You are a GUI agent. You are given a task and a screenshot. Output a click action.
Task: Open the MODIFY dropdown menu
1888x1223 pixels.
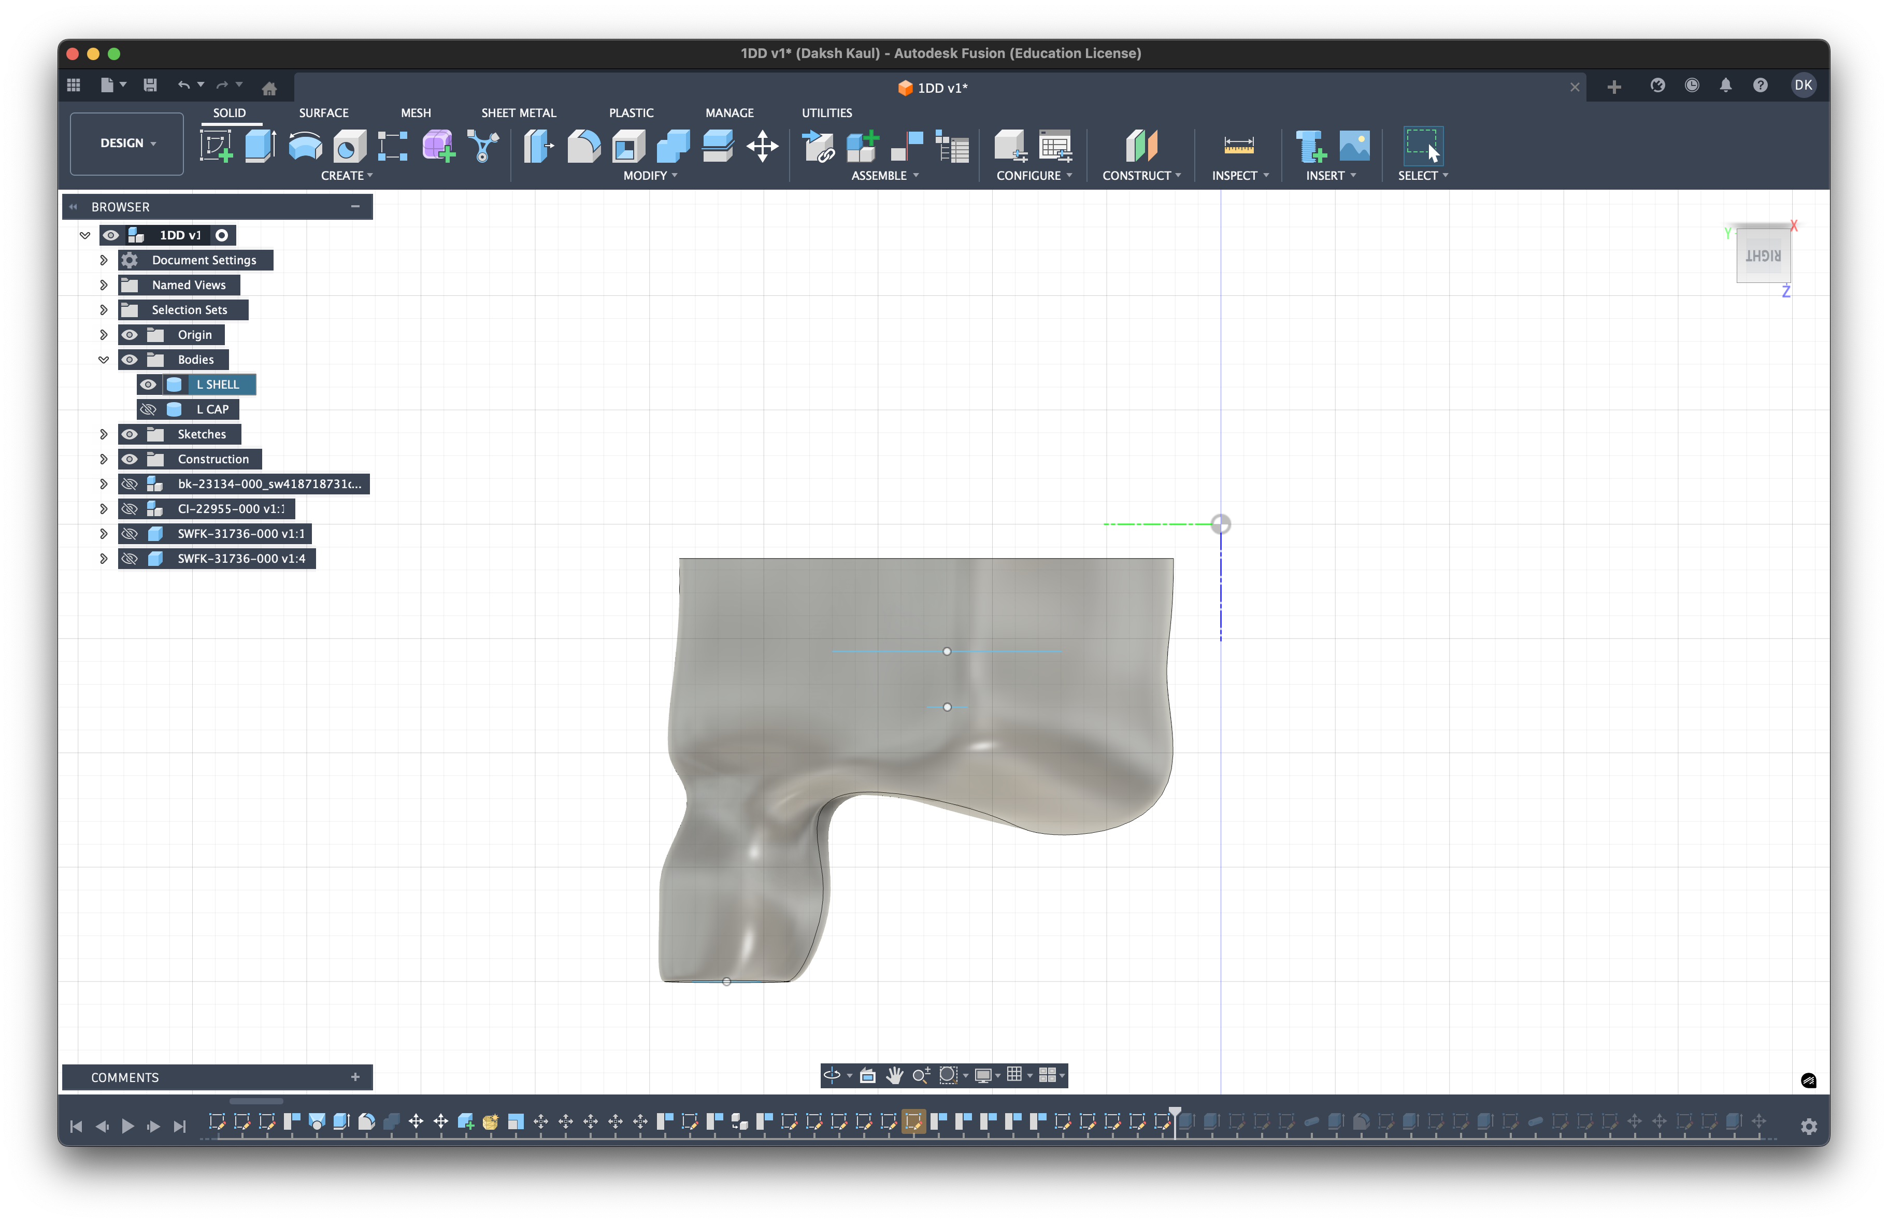(x=650, y=176)
